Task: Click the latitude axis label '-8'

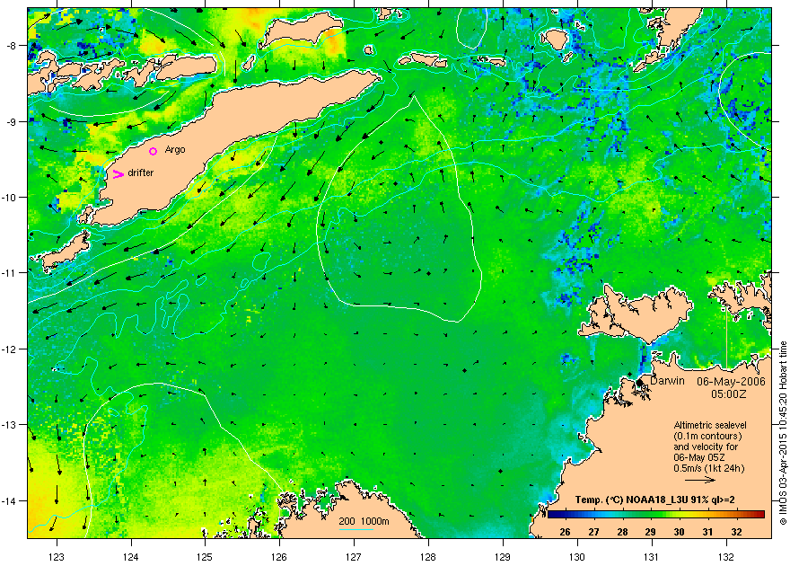Action: click(x=11, y=45)
